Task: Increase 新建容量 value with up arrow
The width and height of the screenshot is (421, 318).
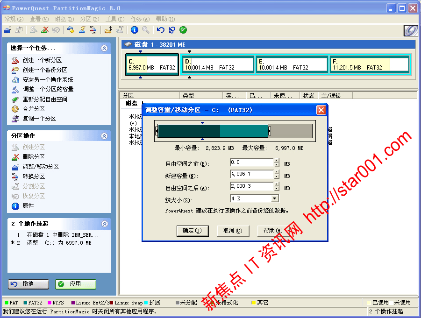Action: click(277, 173)
